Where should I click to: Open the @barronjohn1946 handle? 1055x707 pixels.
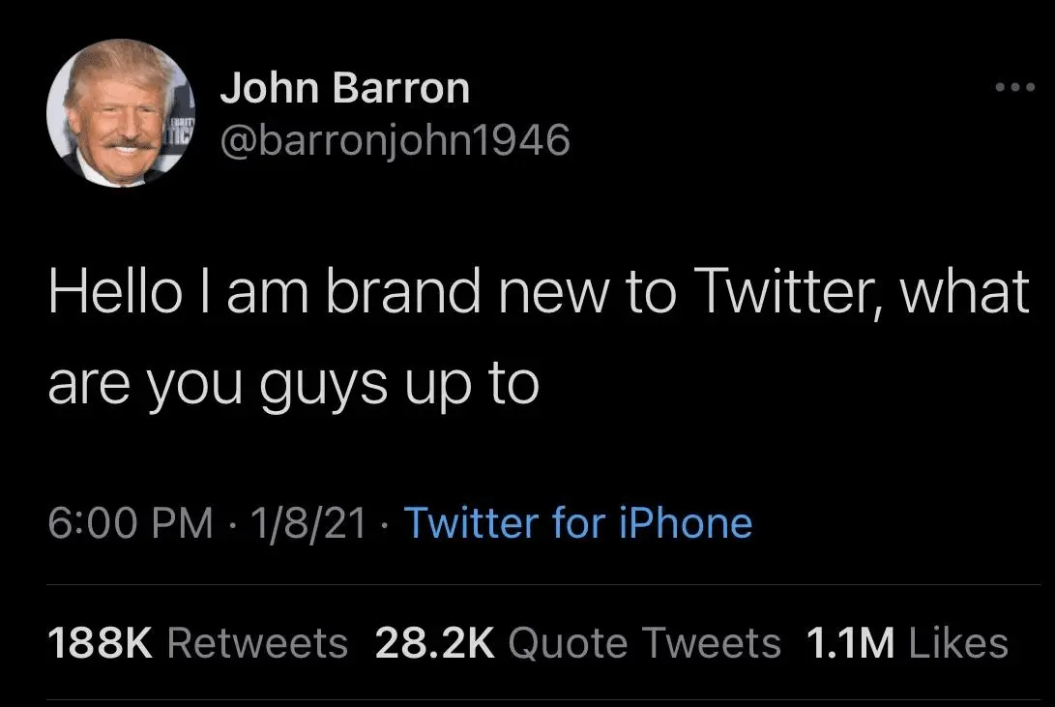(396, 141)
